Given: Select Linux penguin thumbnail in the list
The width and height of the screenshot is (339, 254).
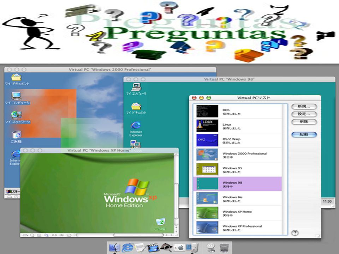Looking at the screenshot, I should (207, 126).
